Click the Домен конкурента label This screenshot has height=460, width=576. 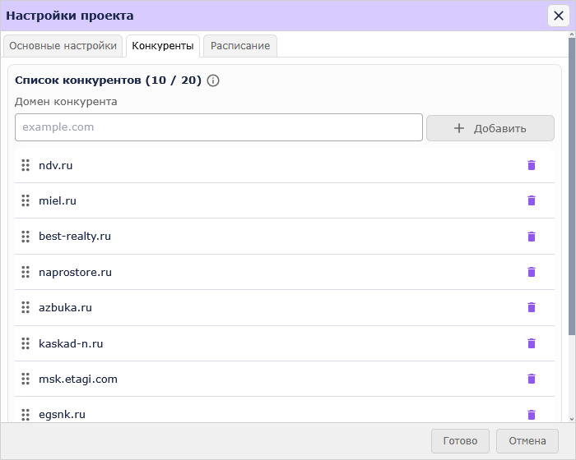(x=66, y=102)
